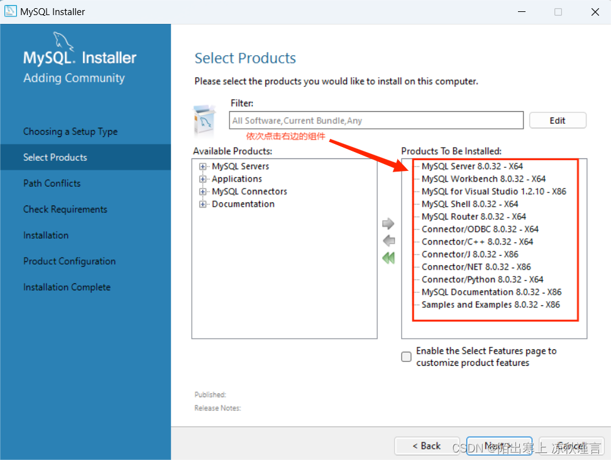The width and height of the screenshot is (611, 460).
Task: Select Connector/J 8.0.32 - X86
Action: coord(470,254)
